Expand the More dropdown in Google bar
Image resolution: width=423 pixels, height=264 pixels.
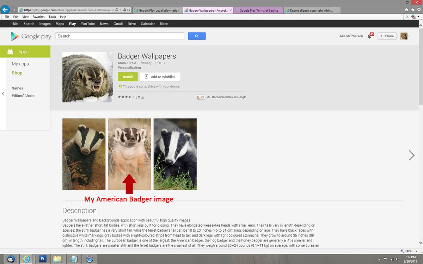pyautogui.click(x=165, y=24)
